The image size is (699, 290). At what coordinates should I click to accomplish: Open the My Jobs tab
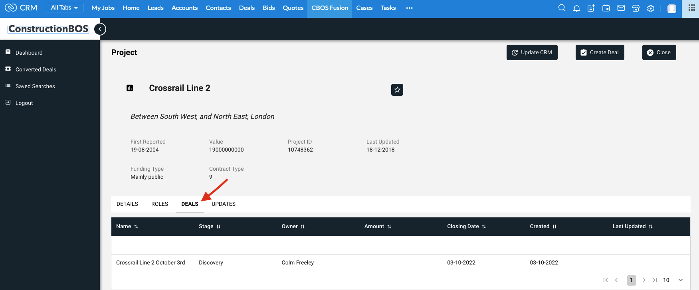click(103, 8)
